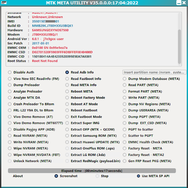Click the partition name input field

coord(154,72)
